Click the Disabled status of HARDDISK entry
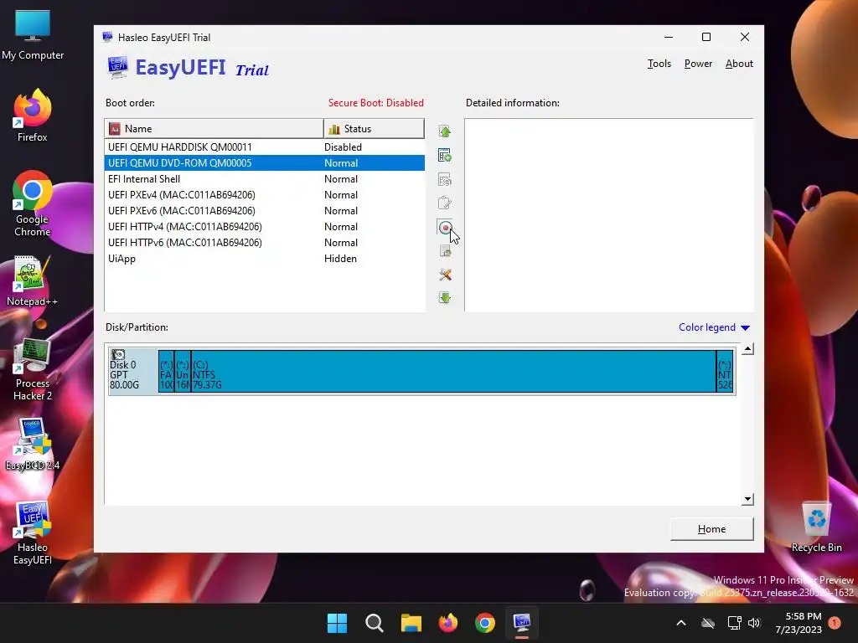 [x=343, y=147]
